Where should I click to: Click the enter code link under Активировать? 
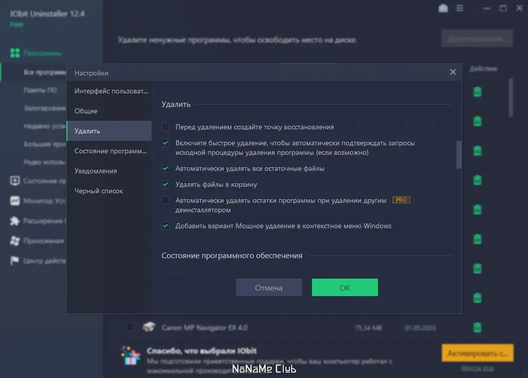[x=477, y=369]
